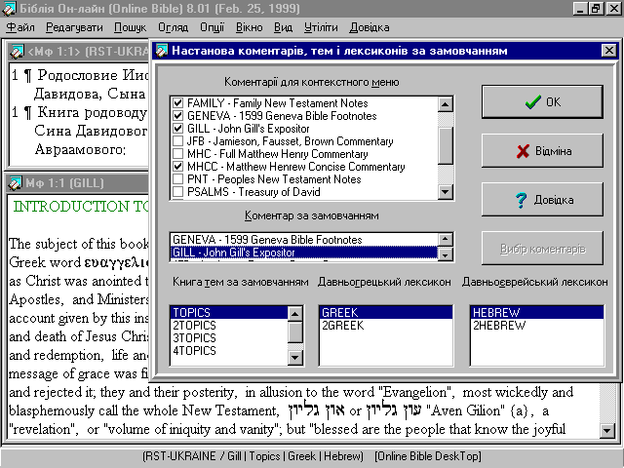Uncheck the FAMILY New Testament Notes checkbox

click(177, 103)
